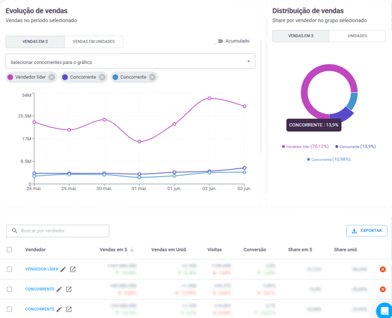392x318 pixels.
Task: Open the third-row Concorrente link
Action: coord(40,310)
